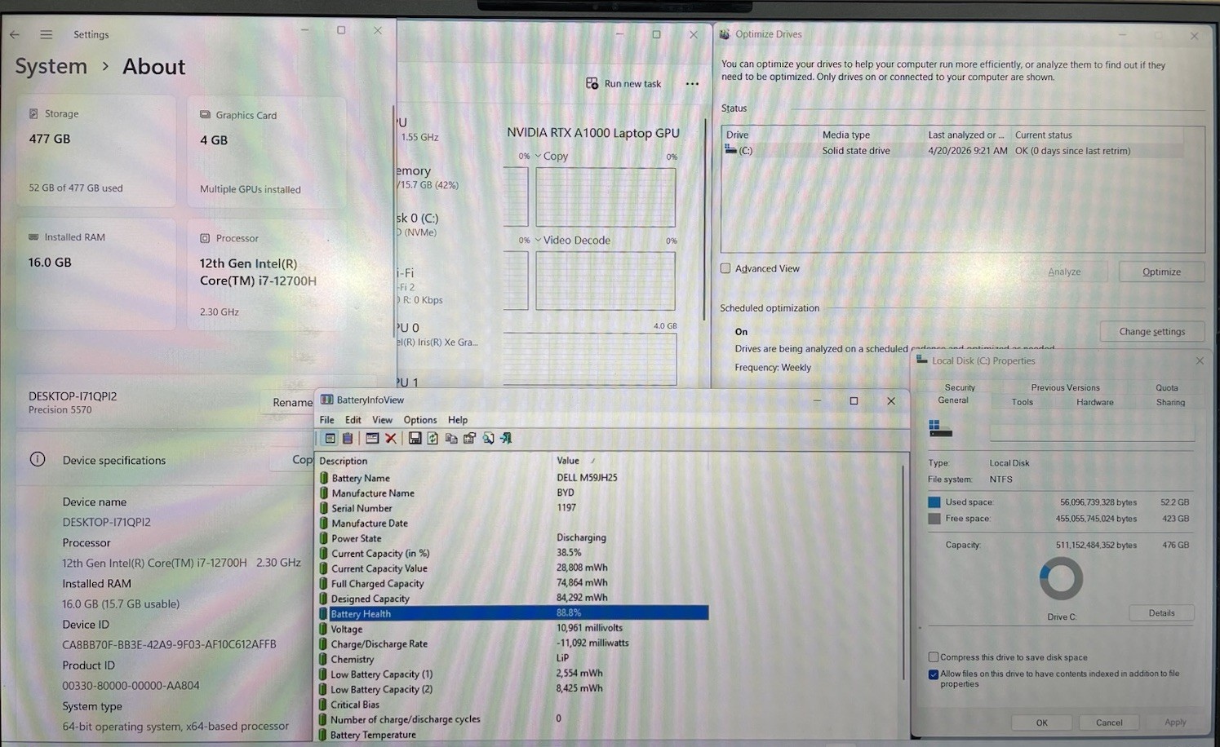Image resolution: width=1220 pixels, height=747 pixels.
Task: Toggle the Advanced View checkbox
Action: tap(725, 268)
